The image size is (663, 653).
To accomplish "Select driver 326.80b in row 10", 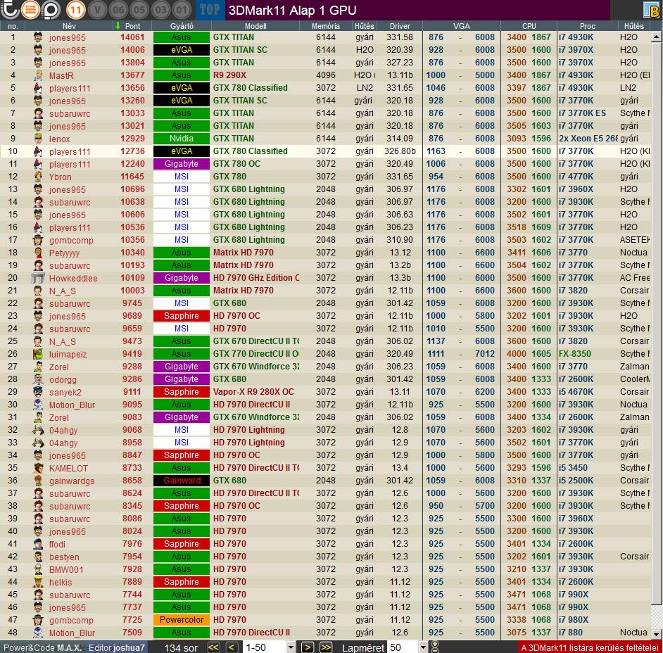I will click(x=400, y=151).
